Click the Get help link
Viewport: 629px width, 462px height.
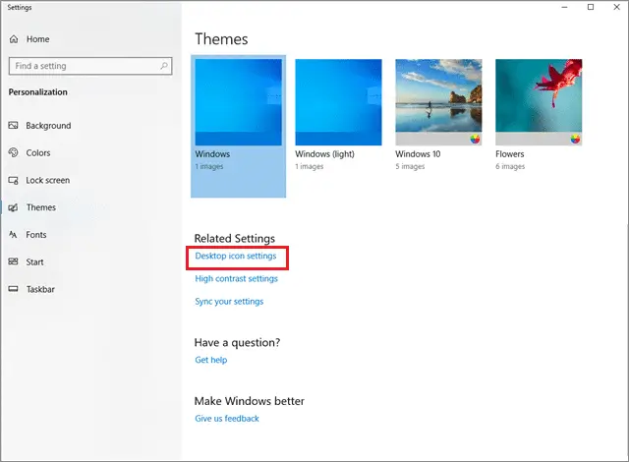point(211,360)
